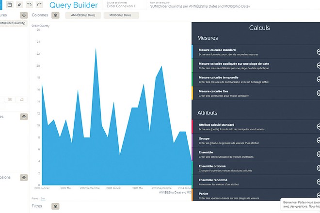Undo the last action

[x=30, y=4]
